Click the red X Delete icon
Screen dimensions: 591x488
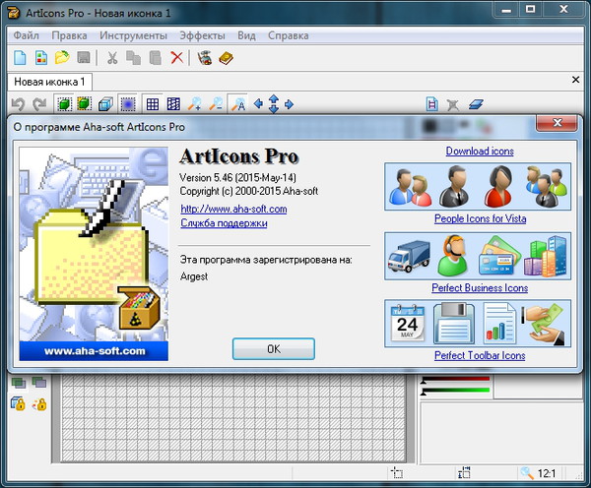176,58
